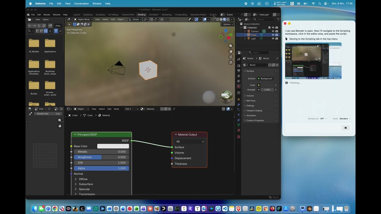
Task: Go back in the file browser
Action: click(29, 26)
